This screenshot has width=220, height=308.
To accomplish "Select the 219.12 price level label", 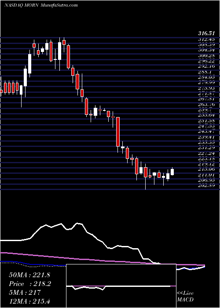I will [207, 165].
